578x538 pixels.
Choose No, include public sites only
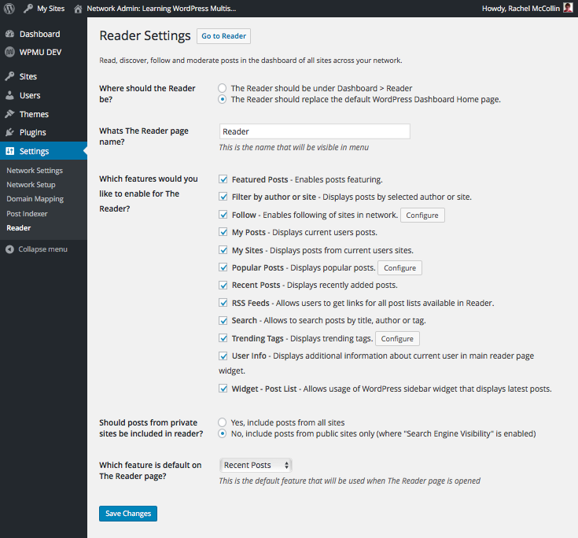[x=222, y=433]
